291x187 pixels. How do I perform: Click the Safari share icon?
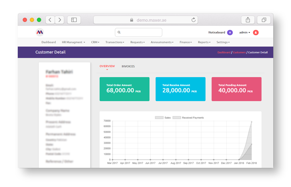pos(248,20)
